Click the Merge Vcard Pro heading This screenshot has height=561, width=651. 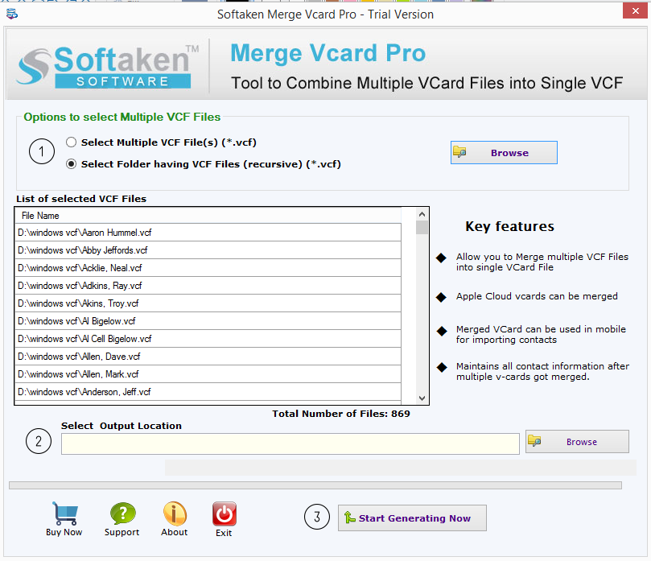point(328,53)
